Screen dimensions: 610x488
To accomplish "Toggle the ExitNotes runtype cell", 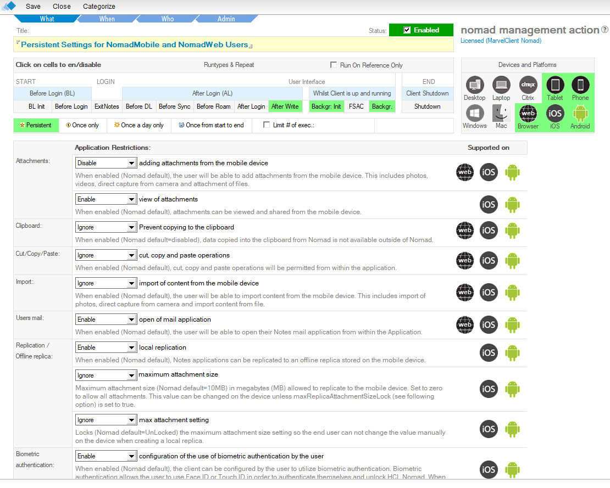I will 107,106.
